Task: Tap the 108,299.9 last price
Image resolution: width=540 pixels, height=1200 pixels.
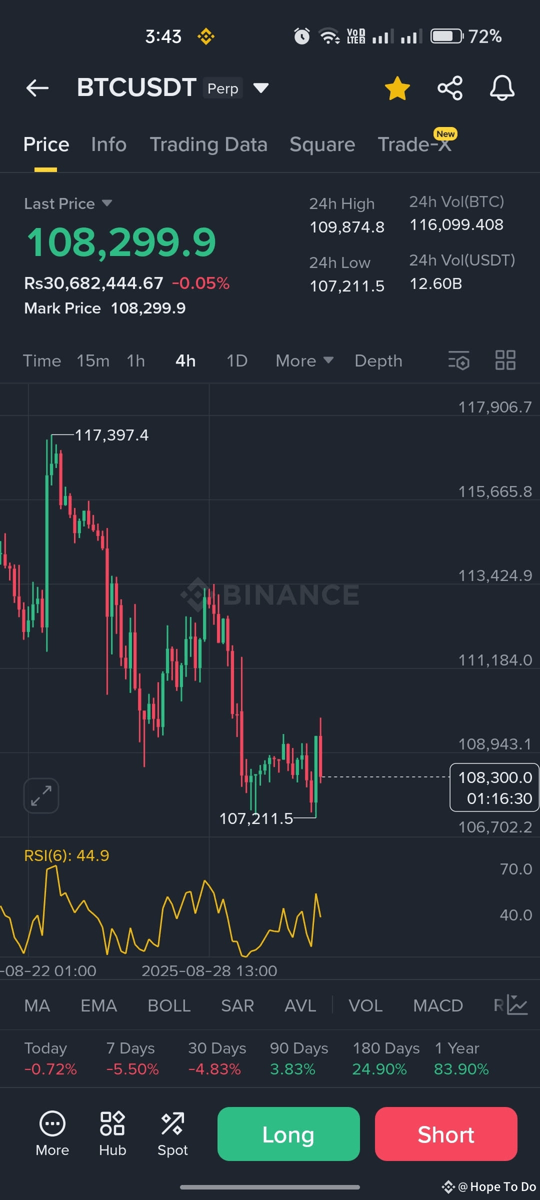Action: (121, 242)
